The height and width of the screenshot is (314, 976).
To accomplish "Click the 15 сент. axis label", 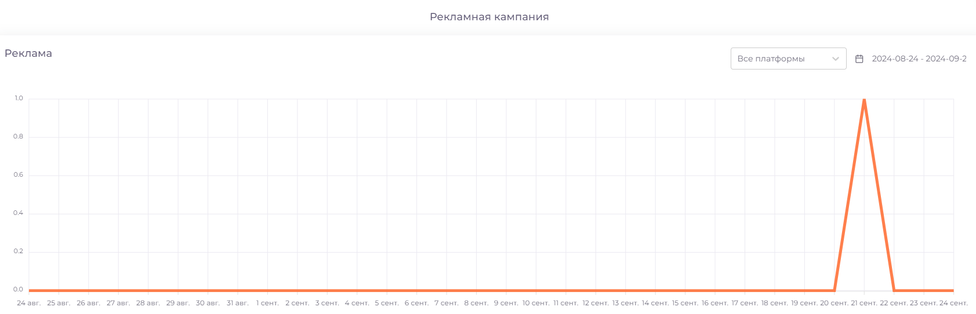I will tap(685, 303).
